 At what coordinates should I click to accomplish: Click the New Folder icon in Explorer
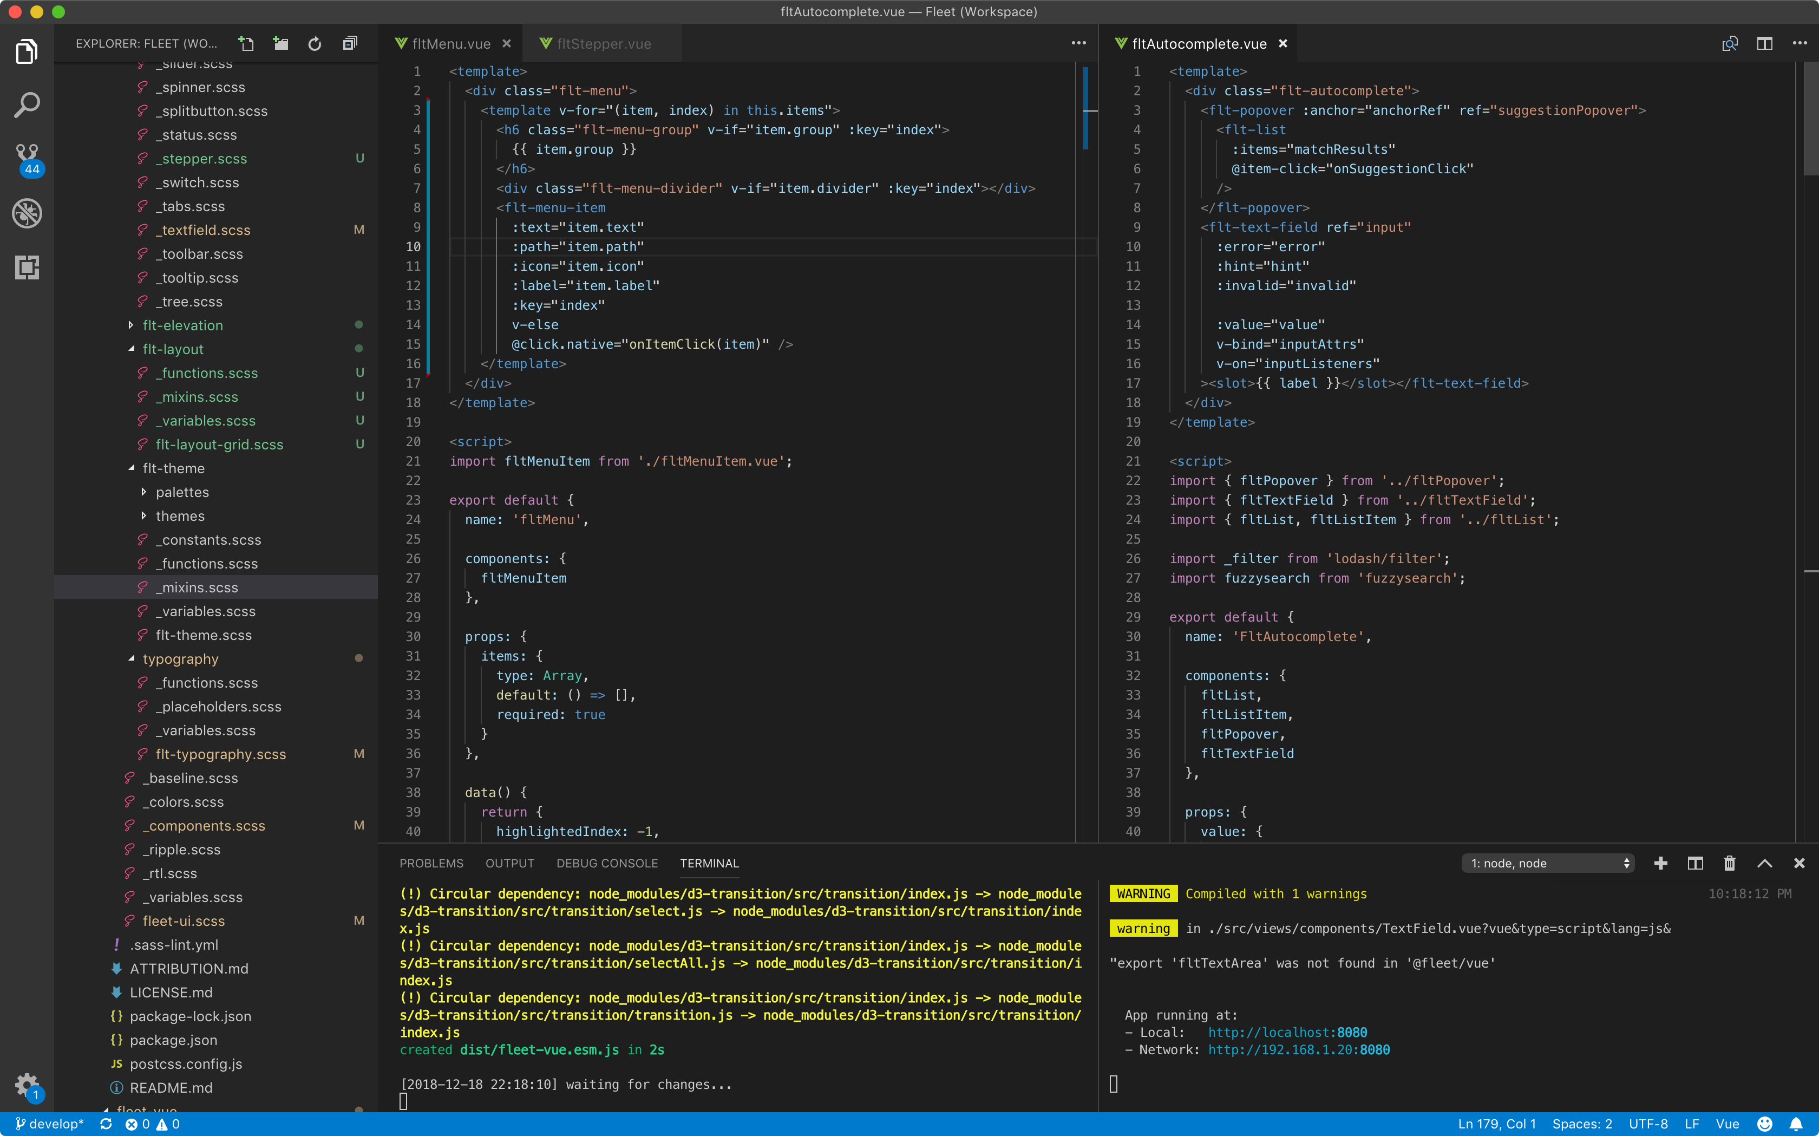[281, 43]
